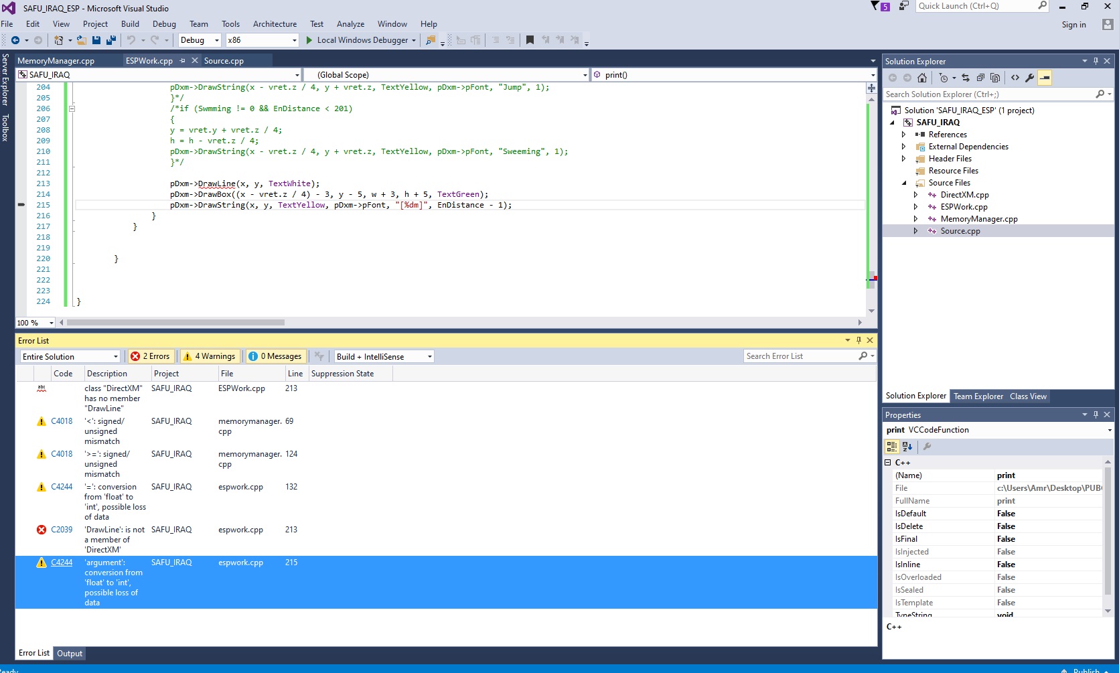Collapse the code block at line 206
Screen dimensions: 1119x673
(x=72, y=108)
